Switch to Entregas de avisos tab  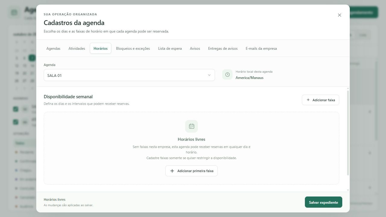click(x=223, y=49)
